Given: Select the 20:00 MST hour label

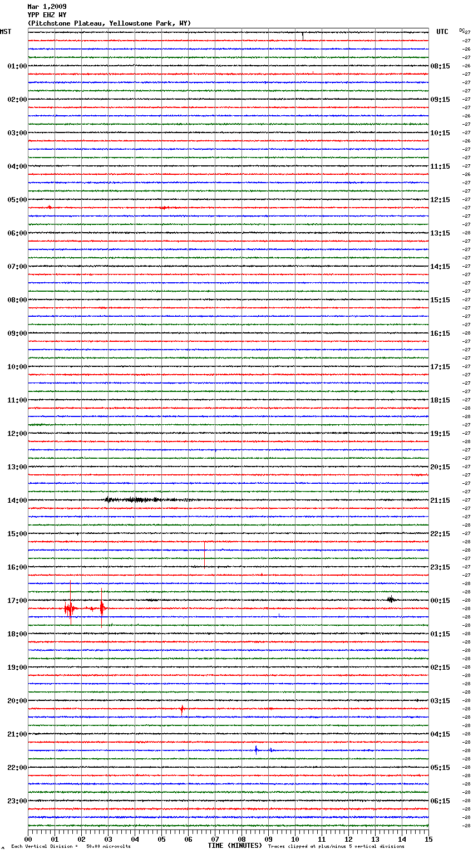Looking at the screenshot, I should [17, 701].
